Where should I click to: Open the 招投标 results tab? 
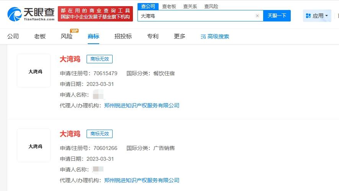tap(123, 36)
